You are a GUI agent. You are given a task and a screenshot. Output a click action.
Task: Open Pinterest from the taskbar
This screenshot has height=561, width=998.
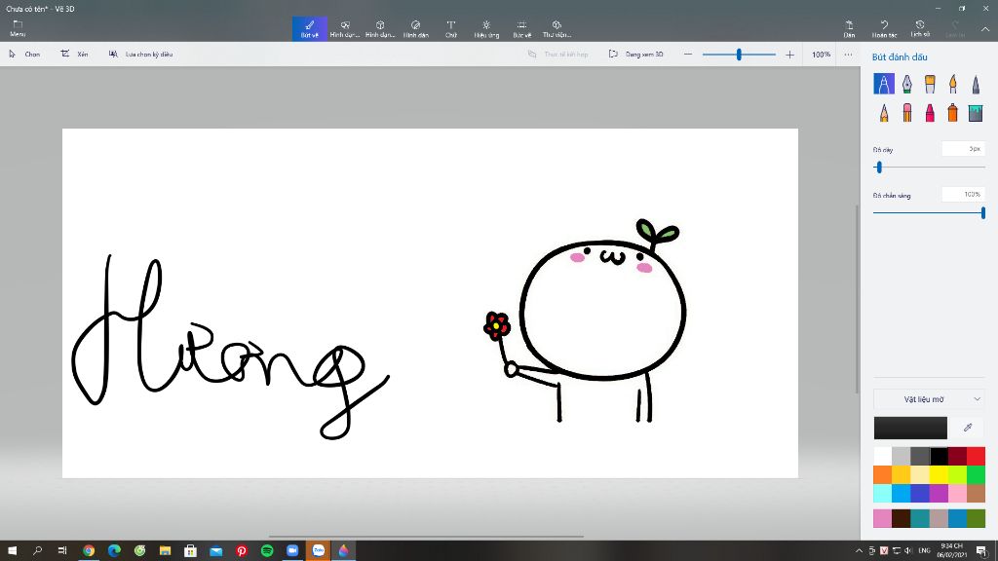(242, 551)
